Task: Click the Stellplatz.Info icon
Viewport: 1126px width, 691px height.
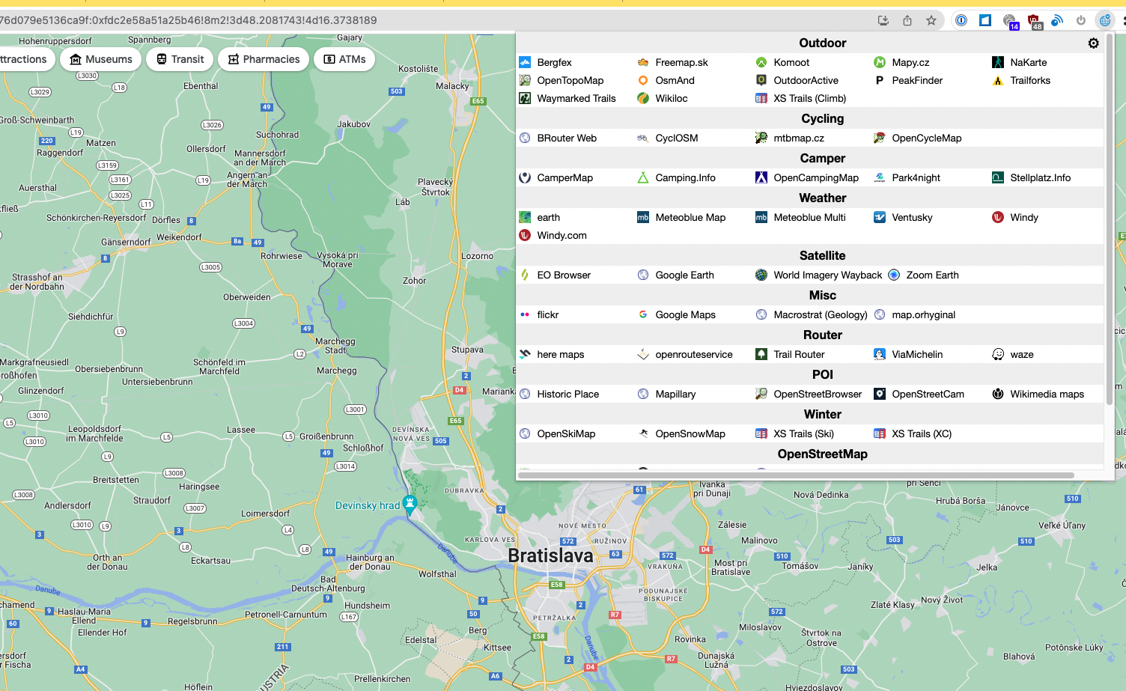Action: [x=998, y=177]
